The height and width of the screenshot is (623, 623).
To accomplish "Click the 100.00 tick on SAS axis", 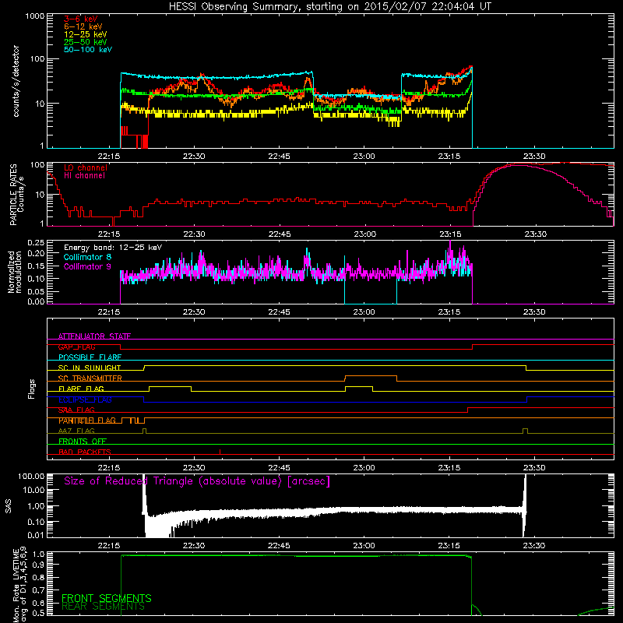I will [x=31, y=476].
